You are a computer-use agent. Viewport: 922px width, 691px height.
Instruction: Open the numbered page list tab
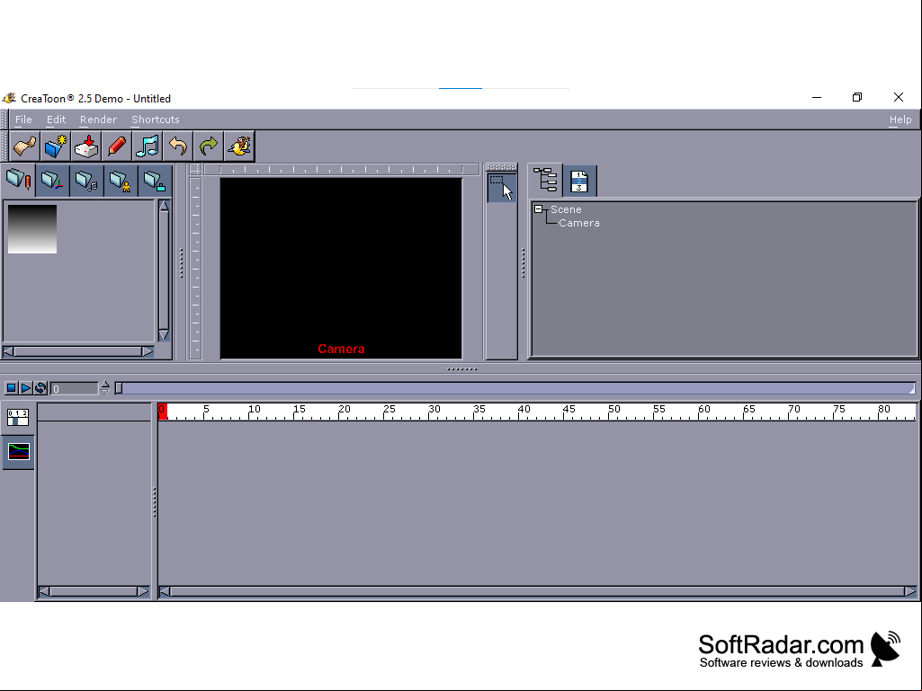[579, 181]
